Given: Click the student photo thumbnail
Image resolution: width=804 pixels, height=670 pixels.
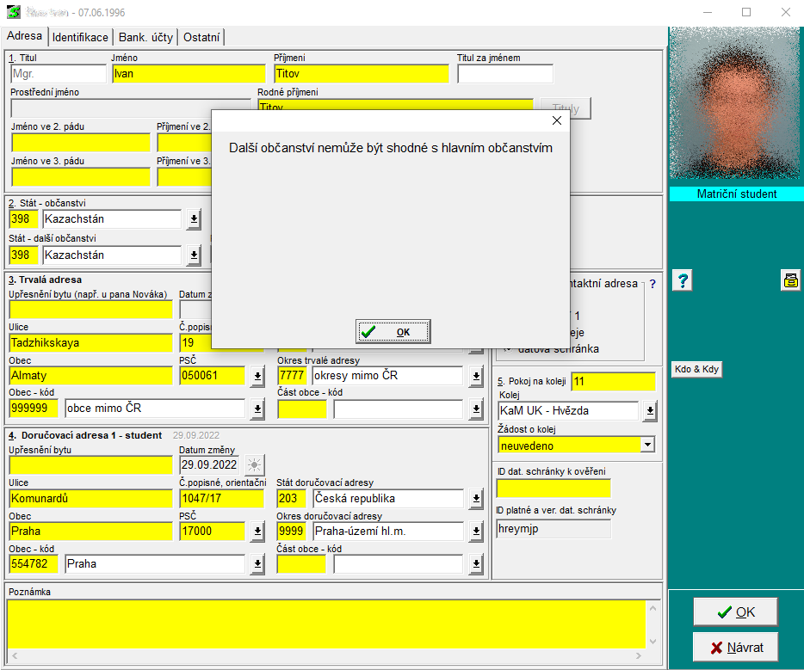Looking at the screenshot, I should (735, 105).
